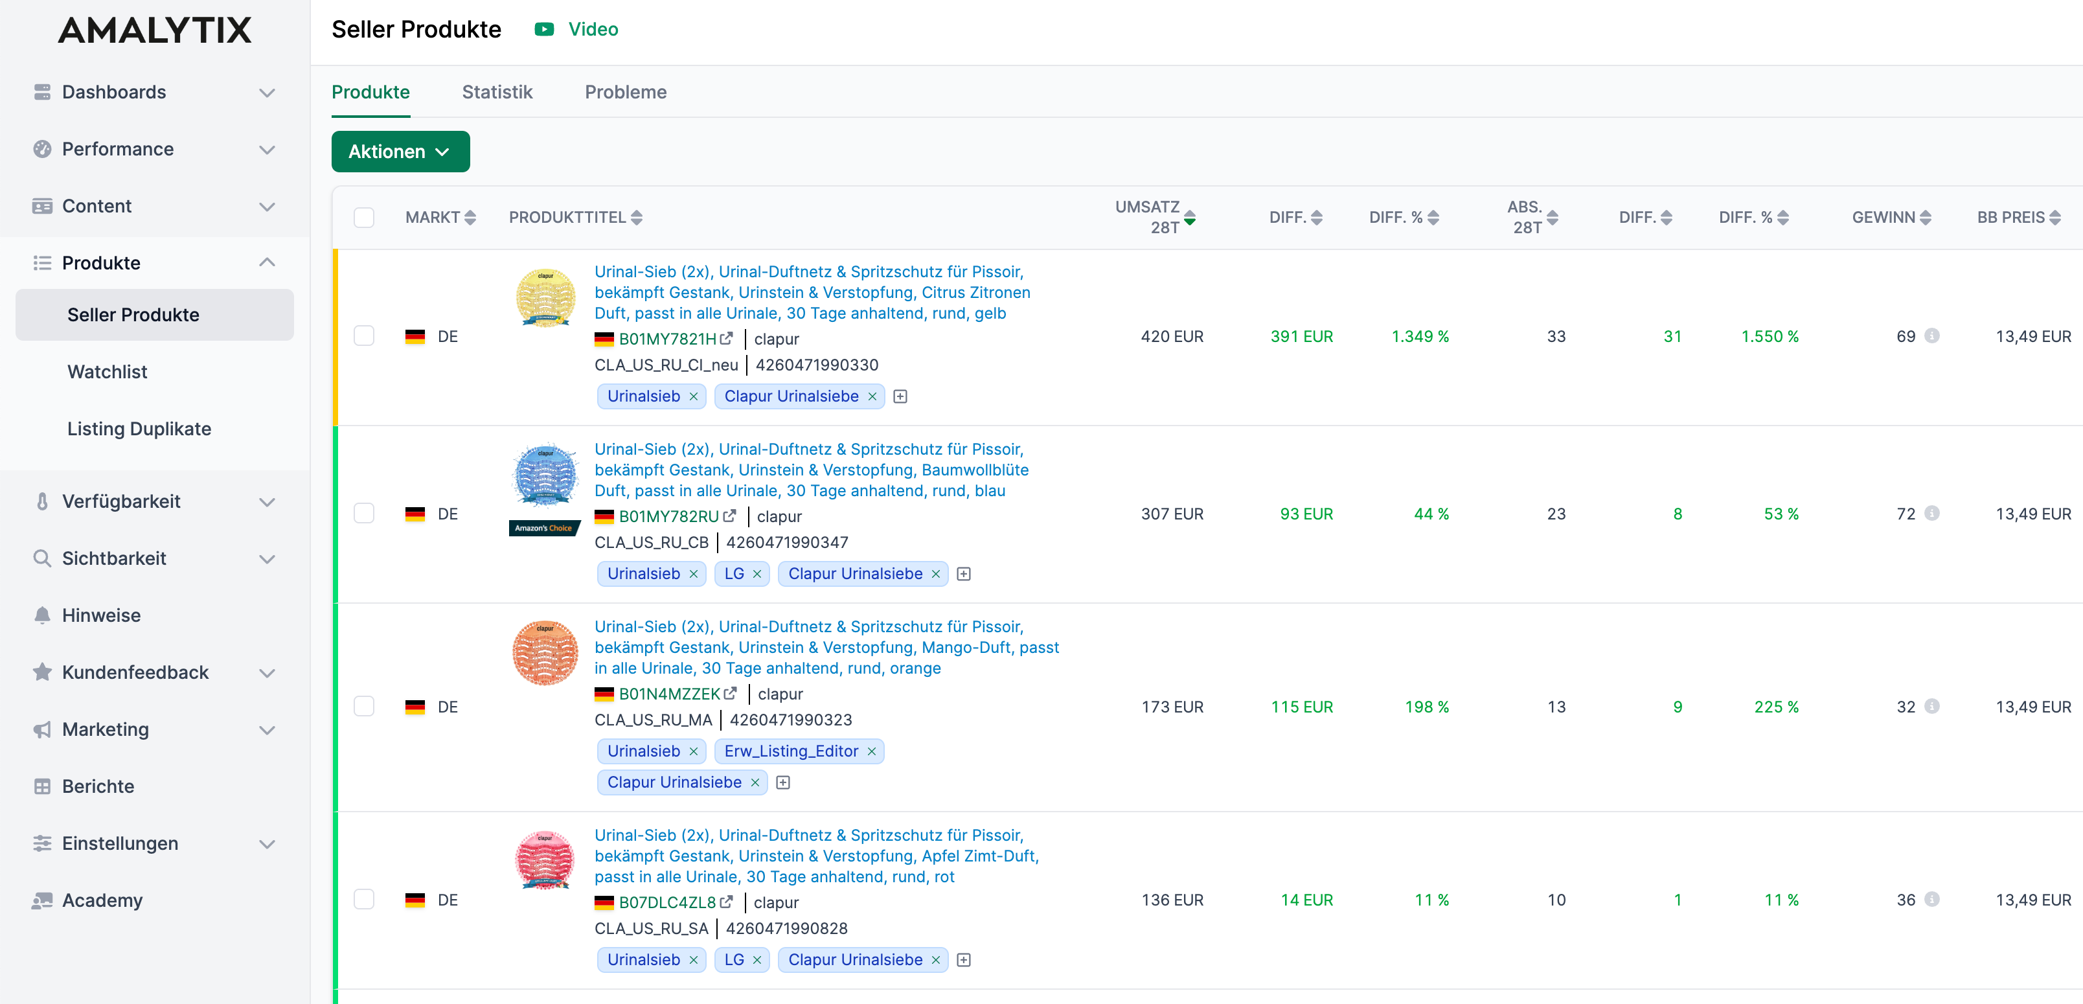Open external link icon next to B01MY7821H
Screen dimensions: 2083x1004
(x=727, y=339)
